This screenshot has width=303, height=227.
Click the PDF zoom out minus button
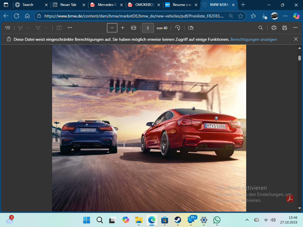point(112,28)
